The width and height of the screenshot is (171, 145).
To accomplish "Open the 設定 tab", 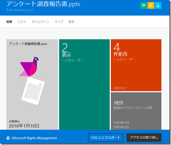I will coord(72,22).
